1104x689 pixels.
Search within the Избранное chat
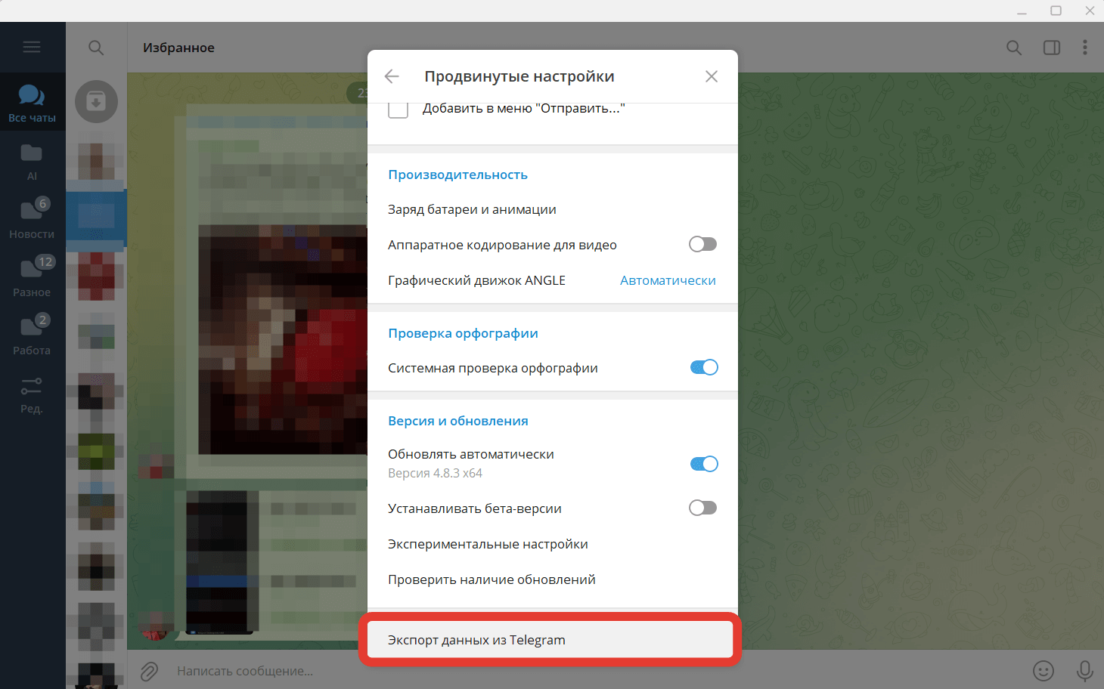point(1014,48)
